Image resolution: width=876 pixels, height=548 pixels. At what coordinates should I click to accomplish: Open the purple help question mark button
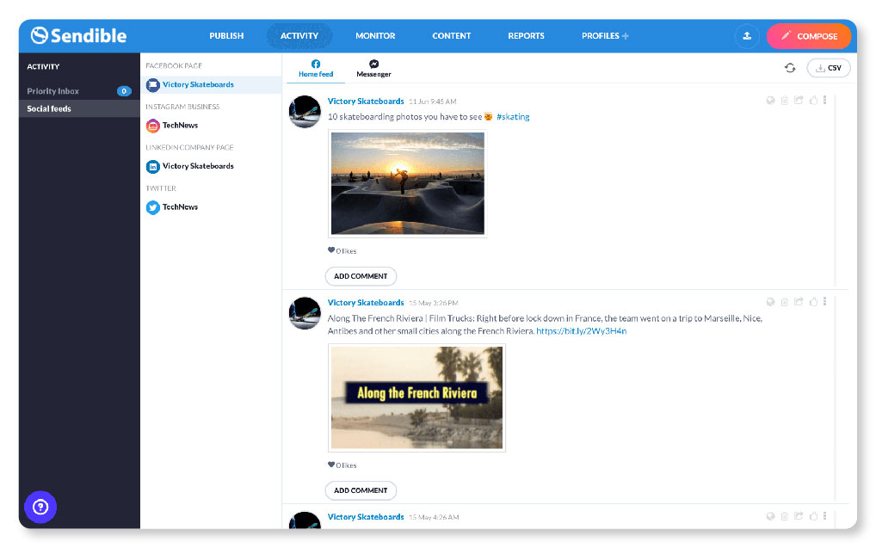40,507
